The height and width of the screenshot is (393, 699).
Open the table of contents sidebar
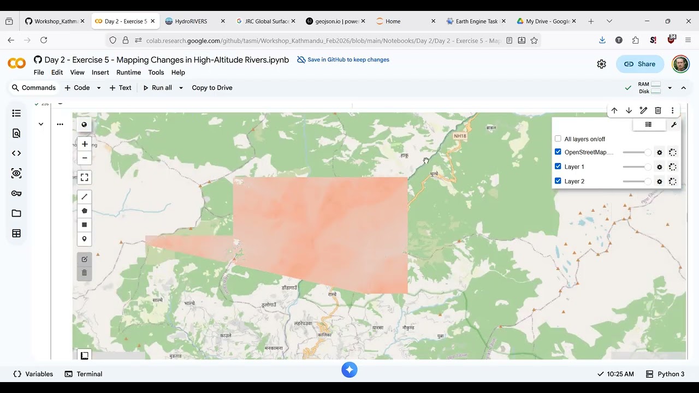point(16,114)
